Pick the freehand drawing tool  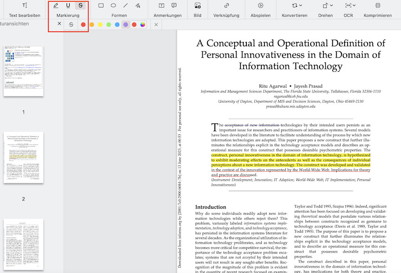138,6
